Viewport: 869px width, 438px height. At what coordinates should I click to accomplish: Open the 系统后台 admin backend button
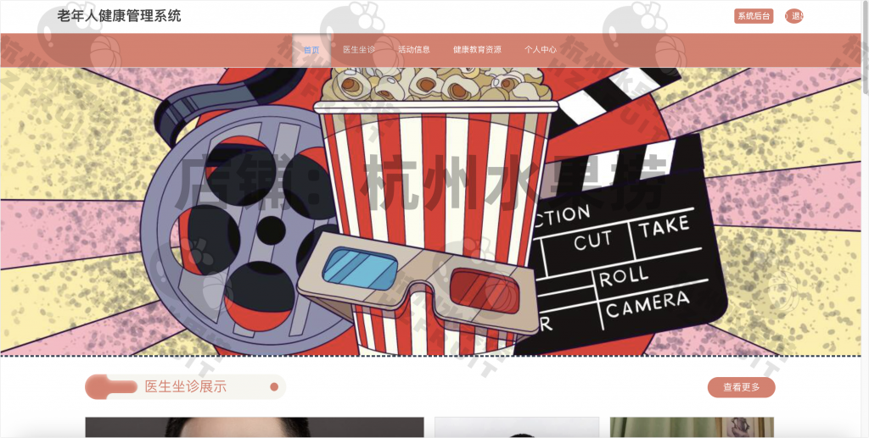pyautogui.click(x=754, y=16)
